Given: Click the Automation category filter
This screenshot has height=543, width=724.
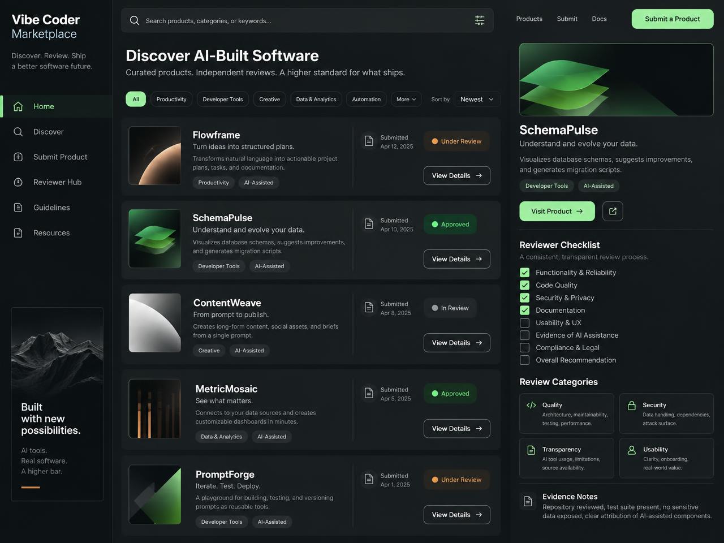Looking at the screenshot, I should 367,99.
